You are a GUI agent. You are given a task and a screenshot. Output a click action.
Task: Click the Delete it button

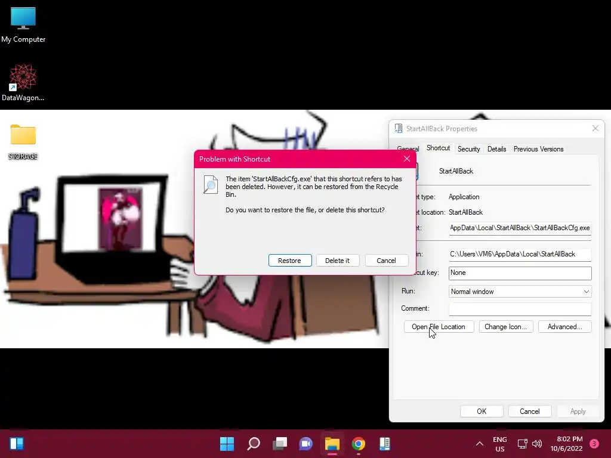coord(338,261)
